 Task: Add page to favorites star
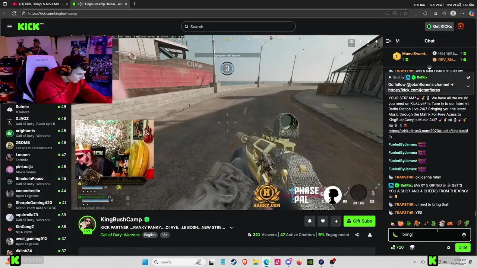(x=405, y=13)
